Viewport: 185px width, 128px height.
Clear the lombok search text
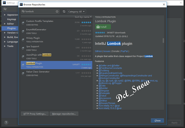pos(57,11)
